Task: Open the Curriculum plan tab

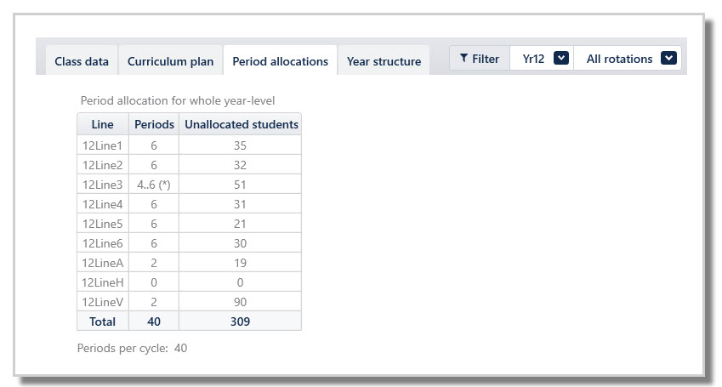Action: [x=170, y=61]
